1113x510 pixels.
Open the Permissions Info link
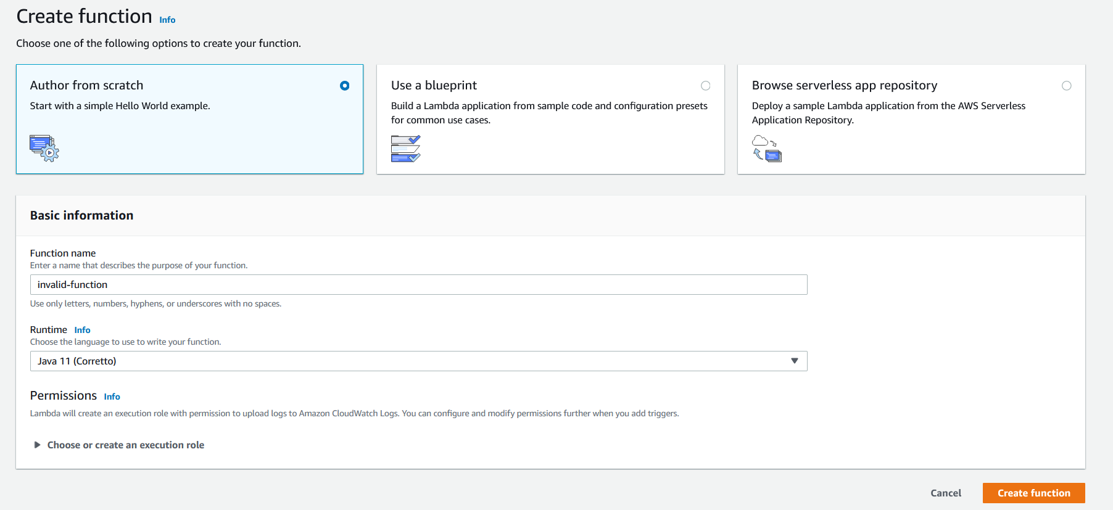tap(112, 397)
